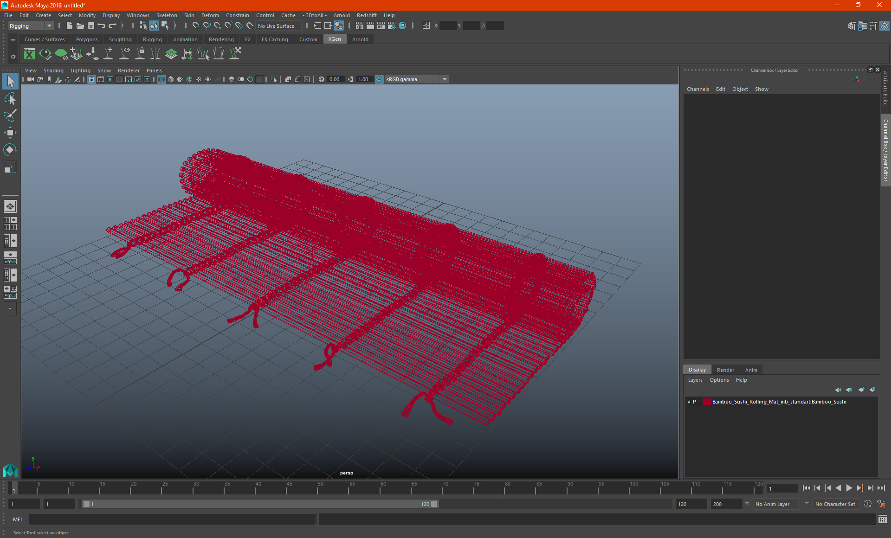The image size is (891, 538).
Task: Activate the Scale tool
Action: click(x=10, y=167)
